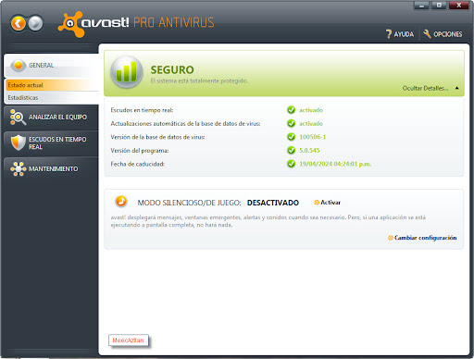The width and height of the screenshot is (474, 359).
Task: Click the bullet icon beside Cambiar configuración
Action: coord(391,238)
